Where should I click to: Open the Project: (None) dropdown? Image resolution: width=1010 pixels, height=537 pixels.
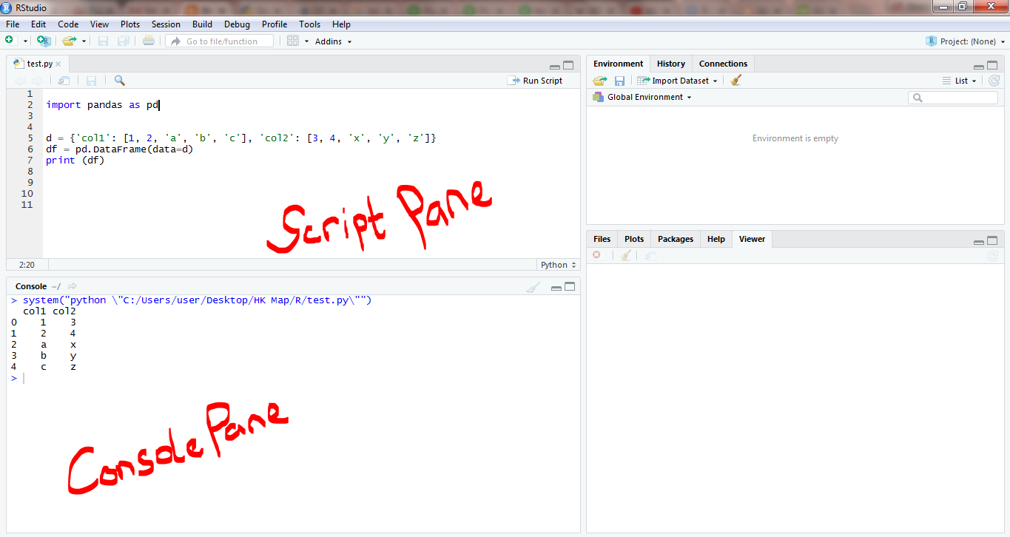964,41
